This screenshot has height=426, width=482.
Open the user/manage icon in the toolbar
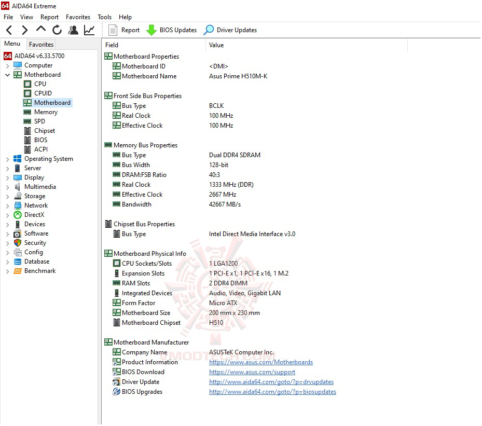pos(73,30)
